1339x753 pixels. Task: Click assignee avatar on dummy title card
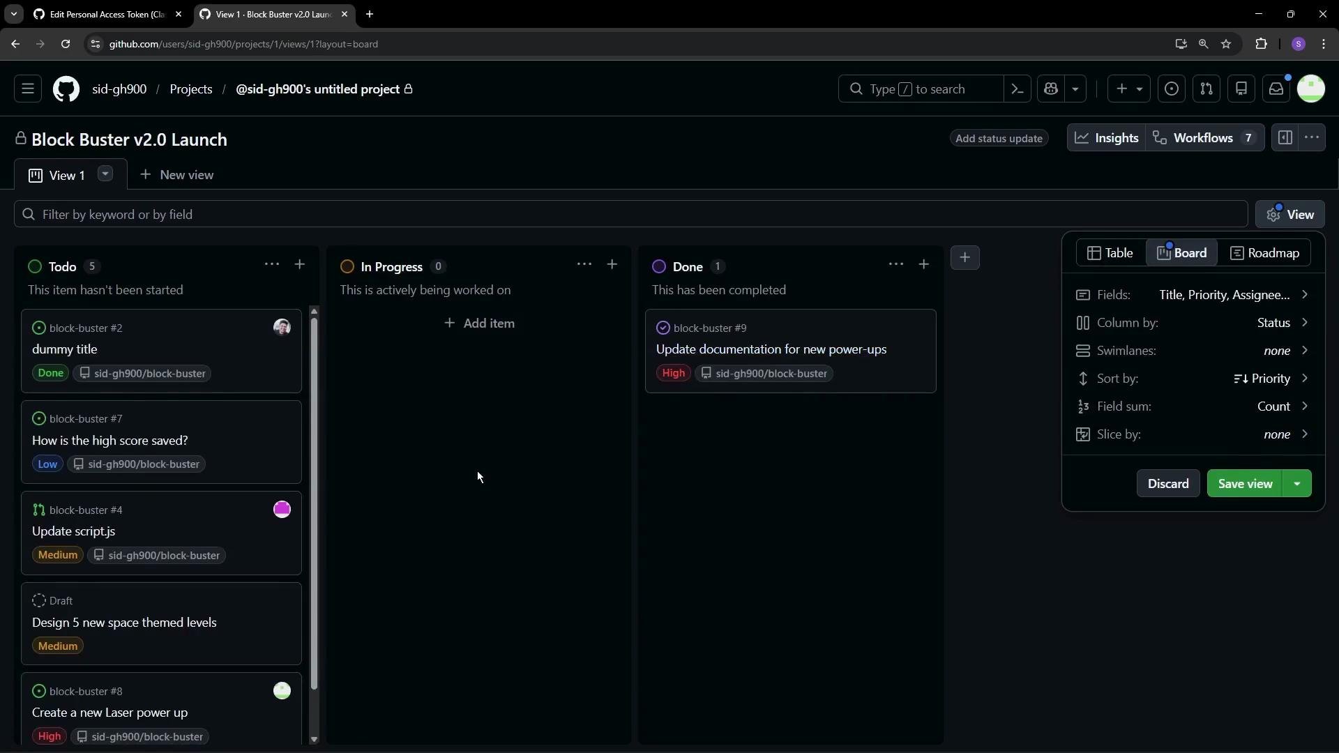coord(282,328)
